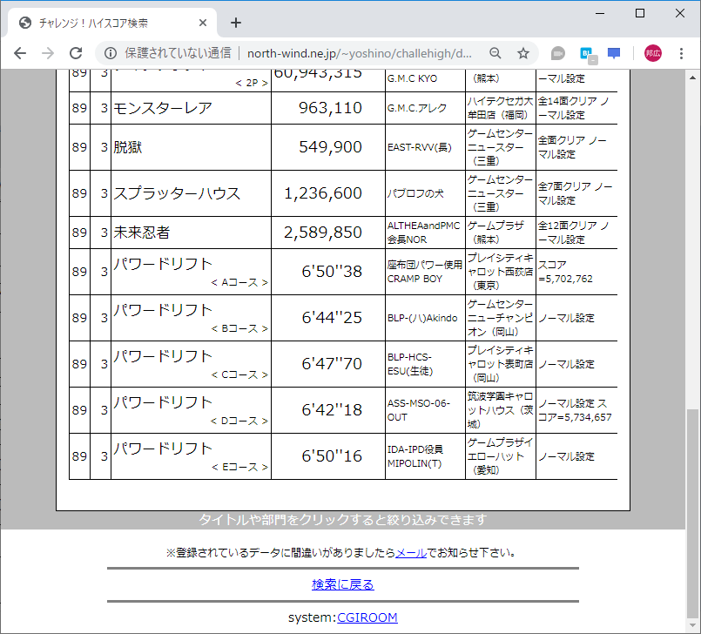Image resolution: width=701 pixels, height=634 pixels.
Task: Filter by the < Bコース > category
Action: (239, 328)
